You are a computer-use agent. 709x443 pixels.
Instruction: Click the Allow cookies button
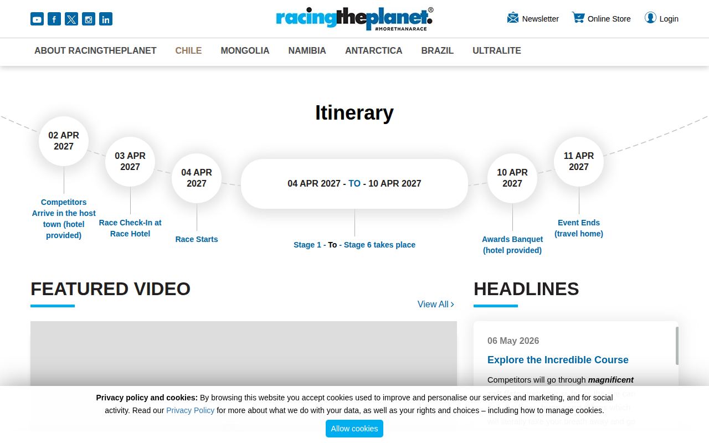tap(354, 429)
